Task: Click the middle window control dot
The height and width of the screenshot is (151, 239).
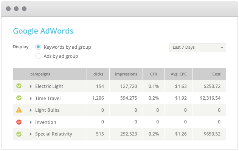Action: pos(16,9)
